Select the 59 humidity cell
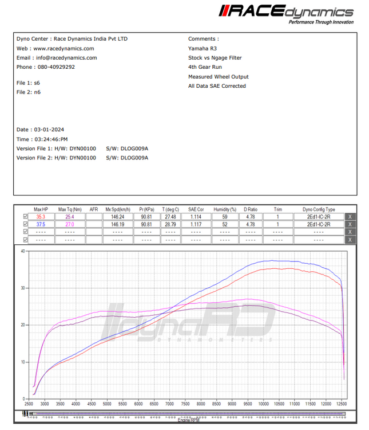369x430 pixels. point(225,217)
